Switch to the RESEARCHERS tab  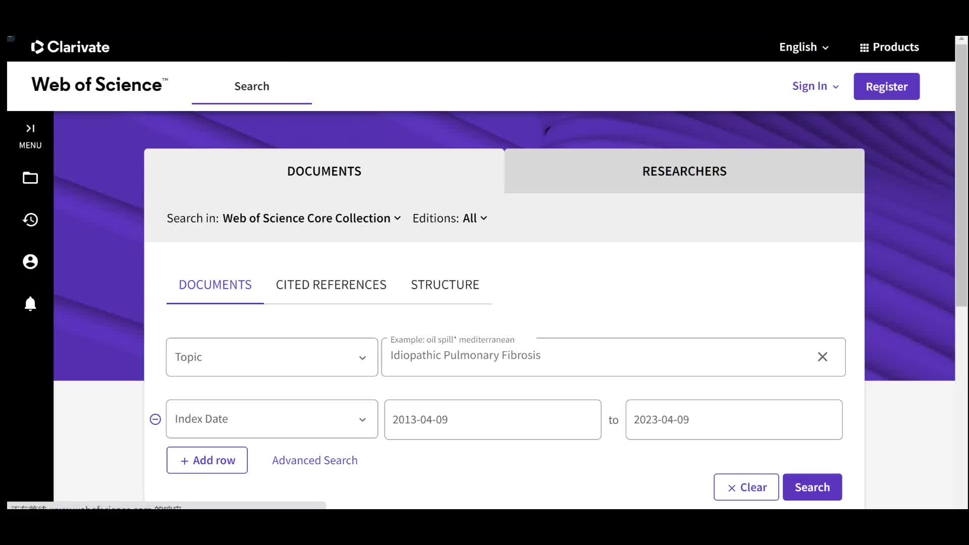[684, 171]
